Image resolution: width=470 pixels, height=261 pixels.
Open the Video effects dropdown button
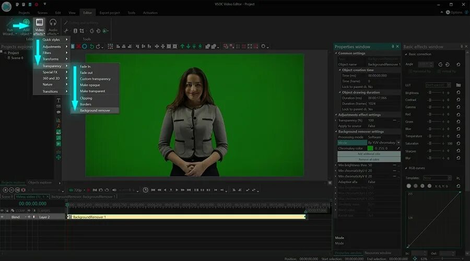click(39, 27)
